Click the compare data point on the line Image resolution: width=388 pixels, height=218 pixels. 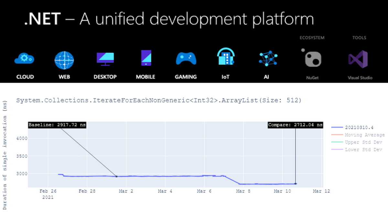(x=296, y=184)
